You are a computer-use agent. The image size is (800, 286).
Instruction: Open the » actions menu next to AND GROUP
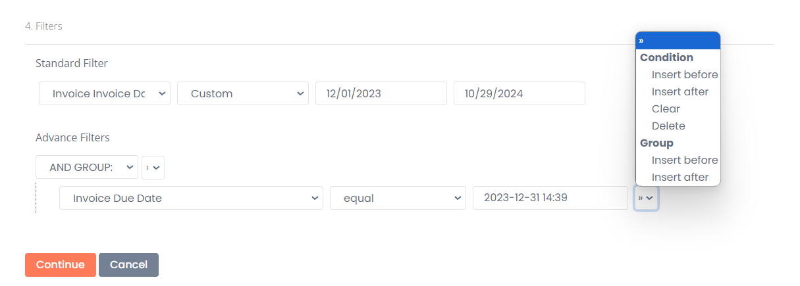point(153,168)
